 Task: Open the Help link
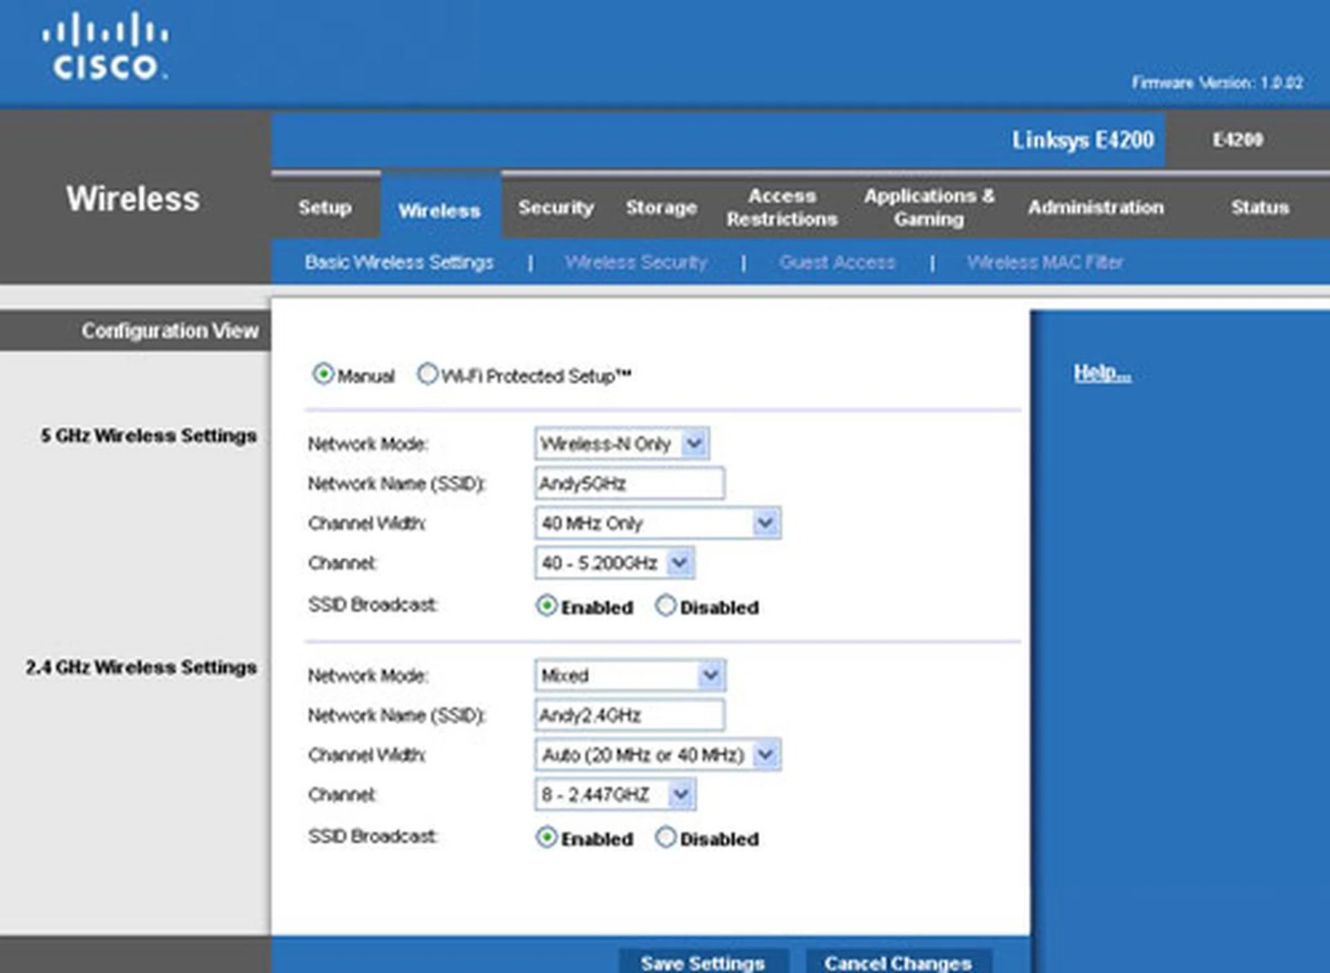1101,373
